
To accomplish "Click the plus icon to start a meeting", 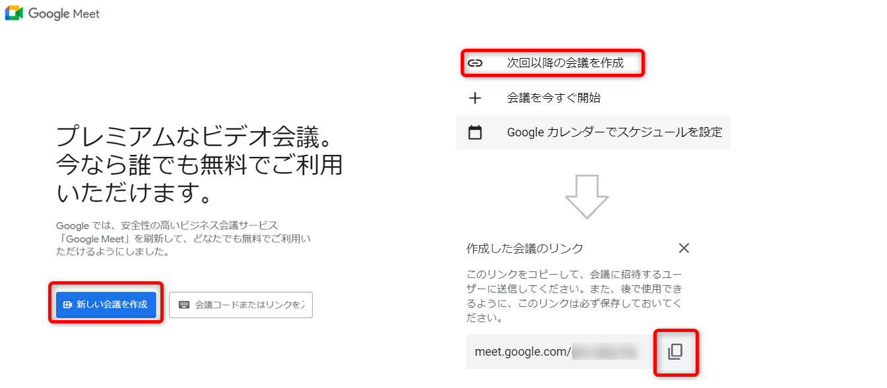I will pos(475,98).
